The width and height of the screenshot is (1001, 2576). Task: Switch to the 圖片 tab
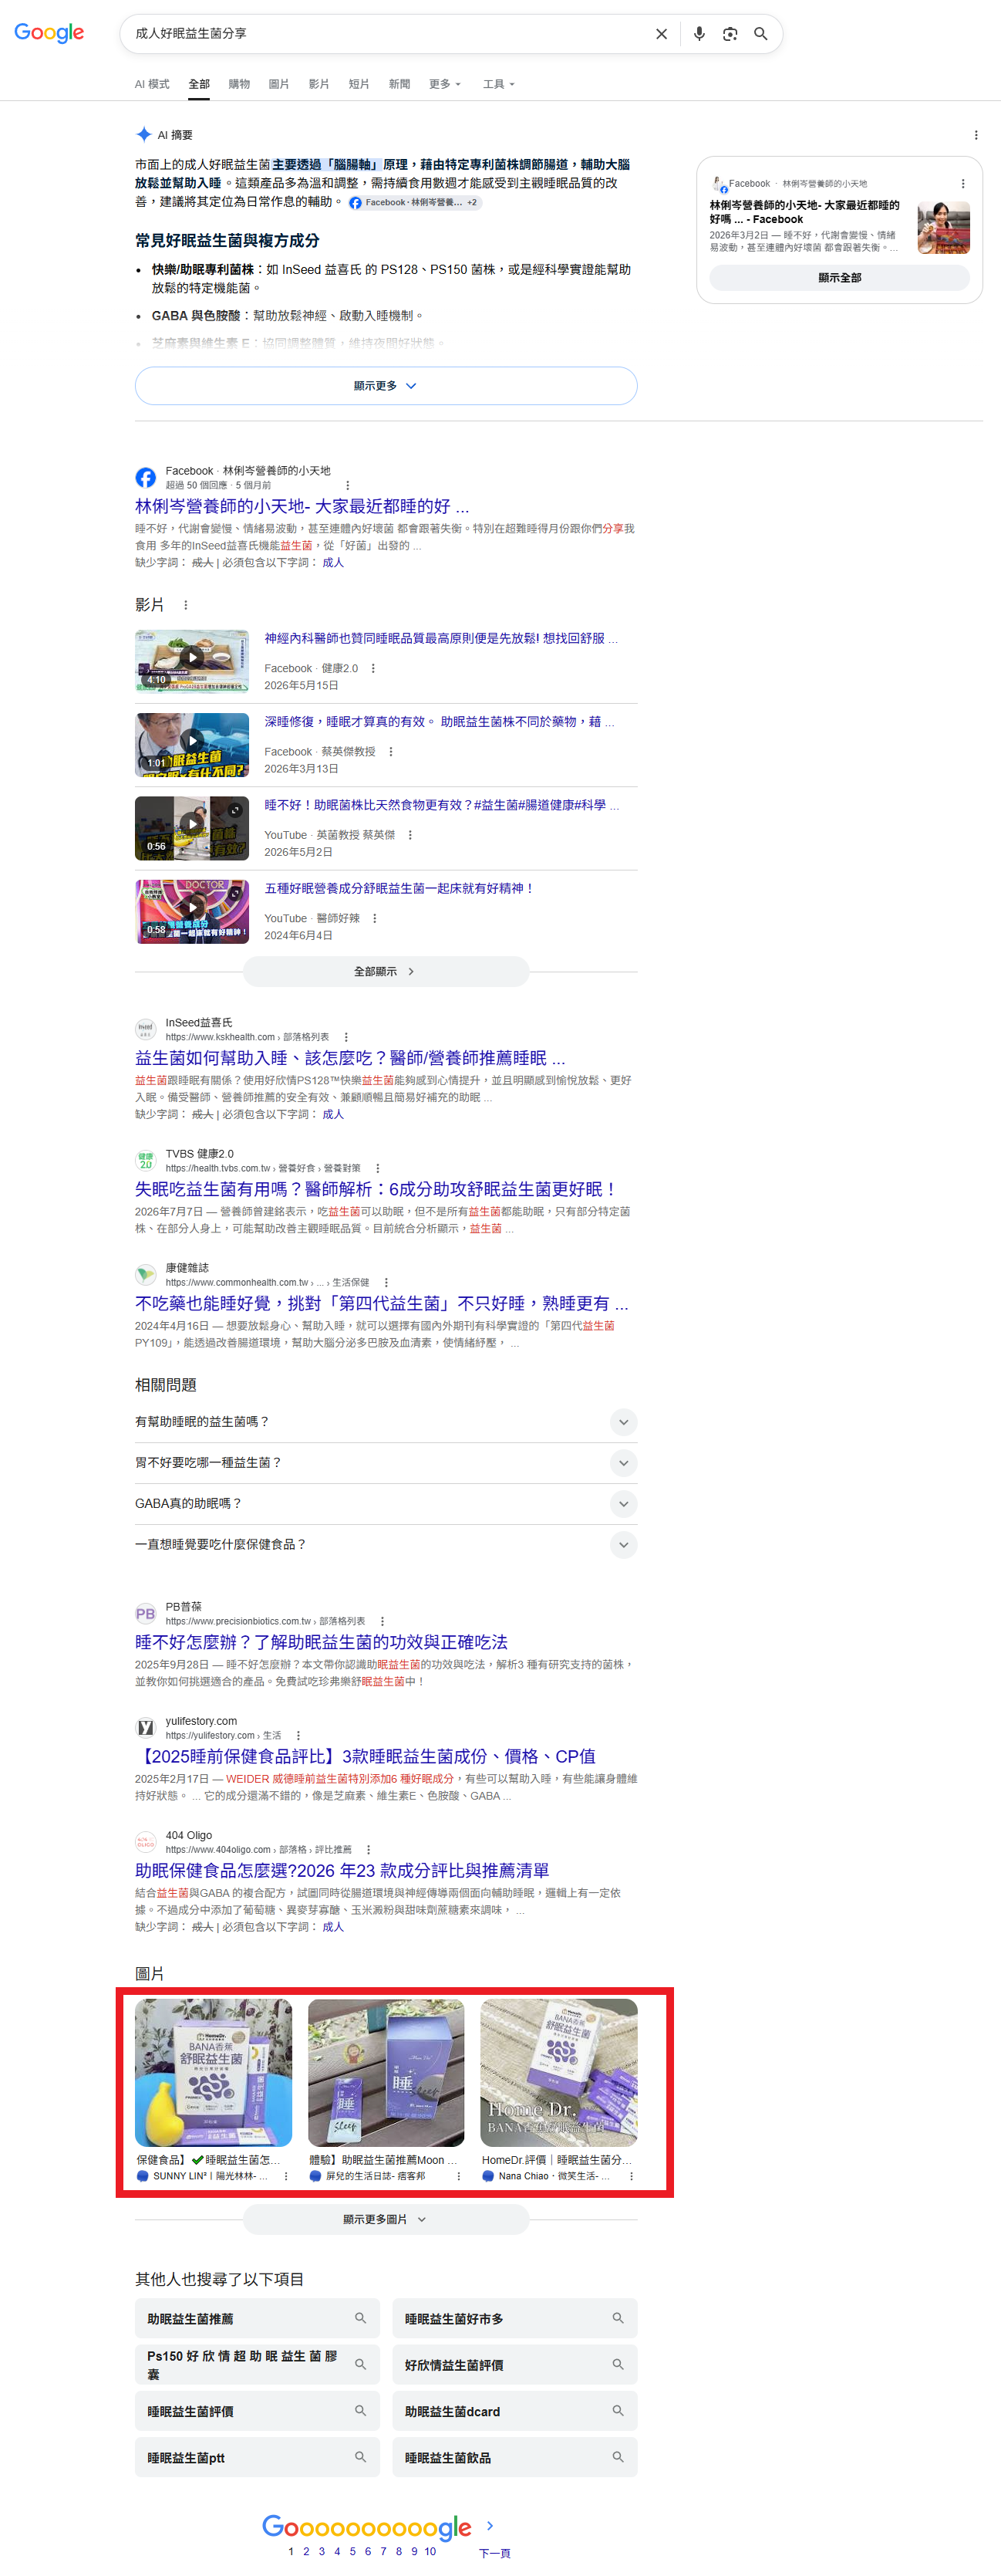pos(278,84)
